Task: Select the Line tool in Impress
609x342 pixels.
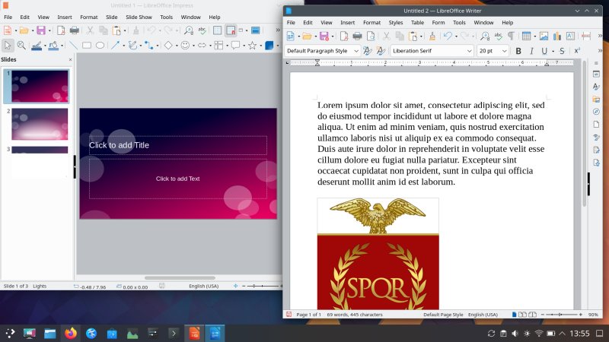Action: pyautogui.click(x=73, y=46)
